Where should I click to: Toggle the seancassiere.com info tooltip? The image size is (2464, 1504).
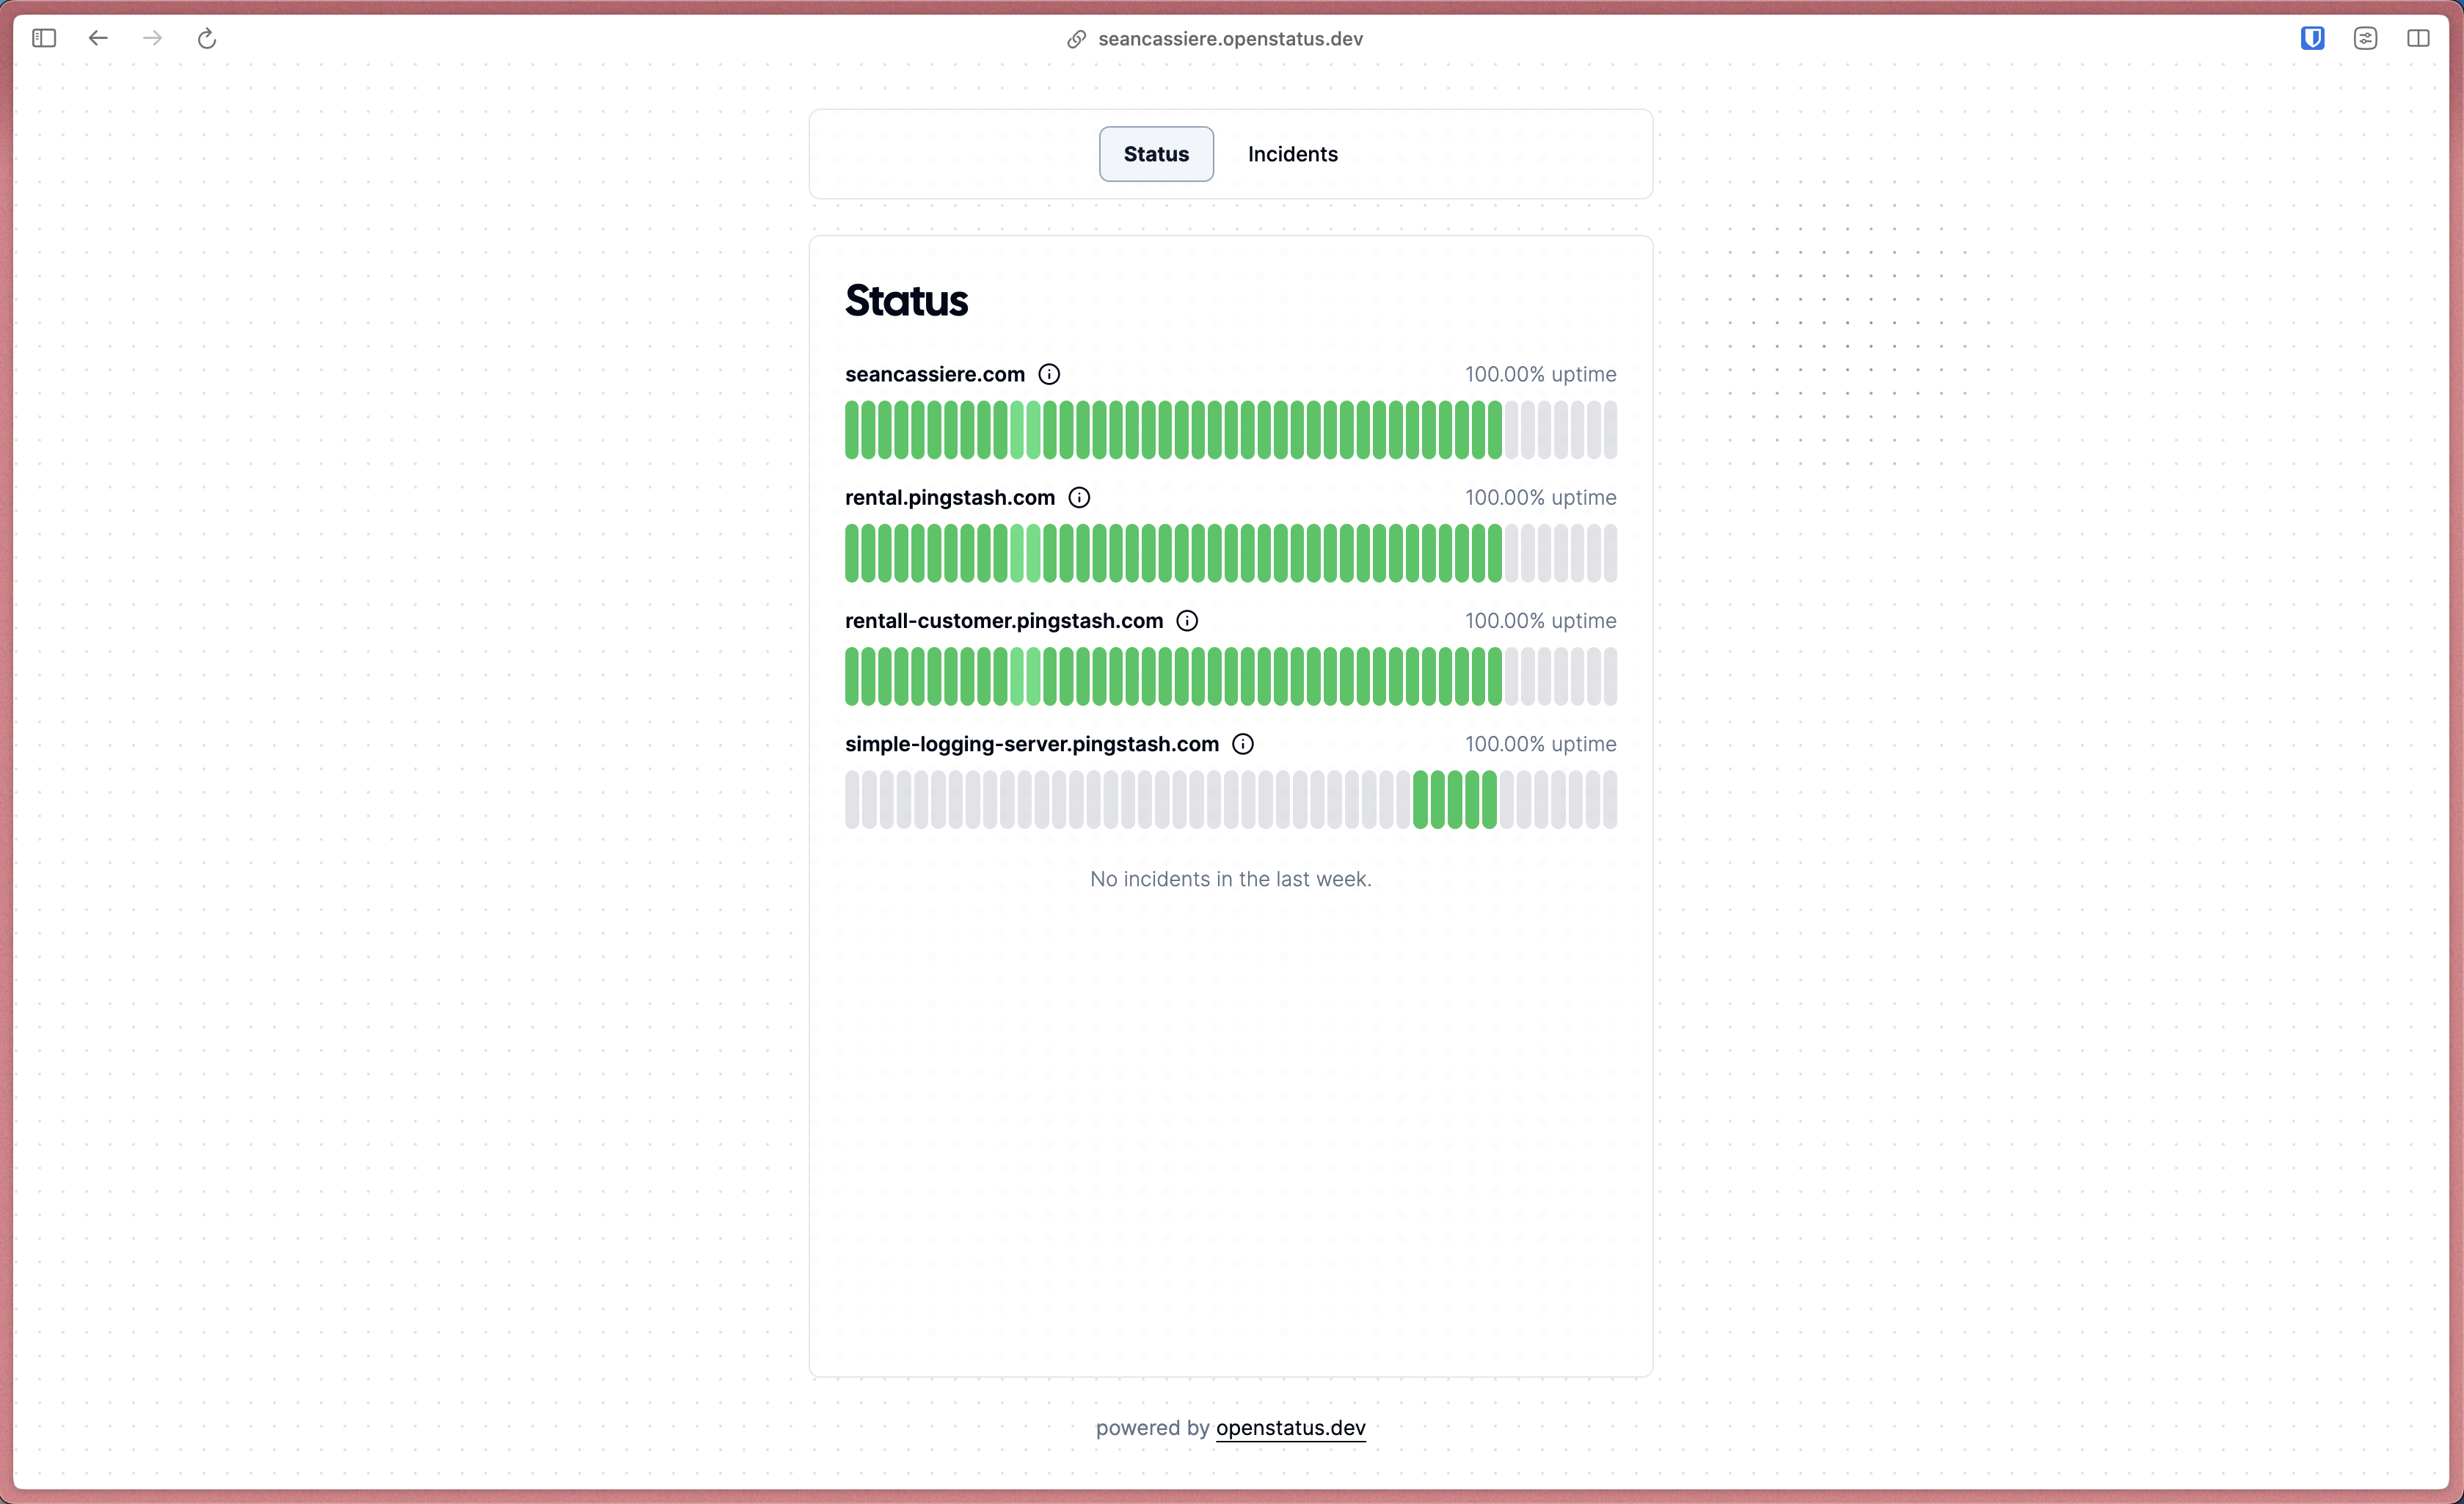tap(1049, 374)
